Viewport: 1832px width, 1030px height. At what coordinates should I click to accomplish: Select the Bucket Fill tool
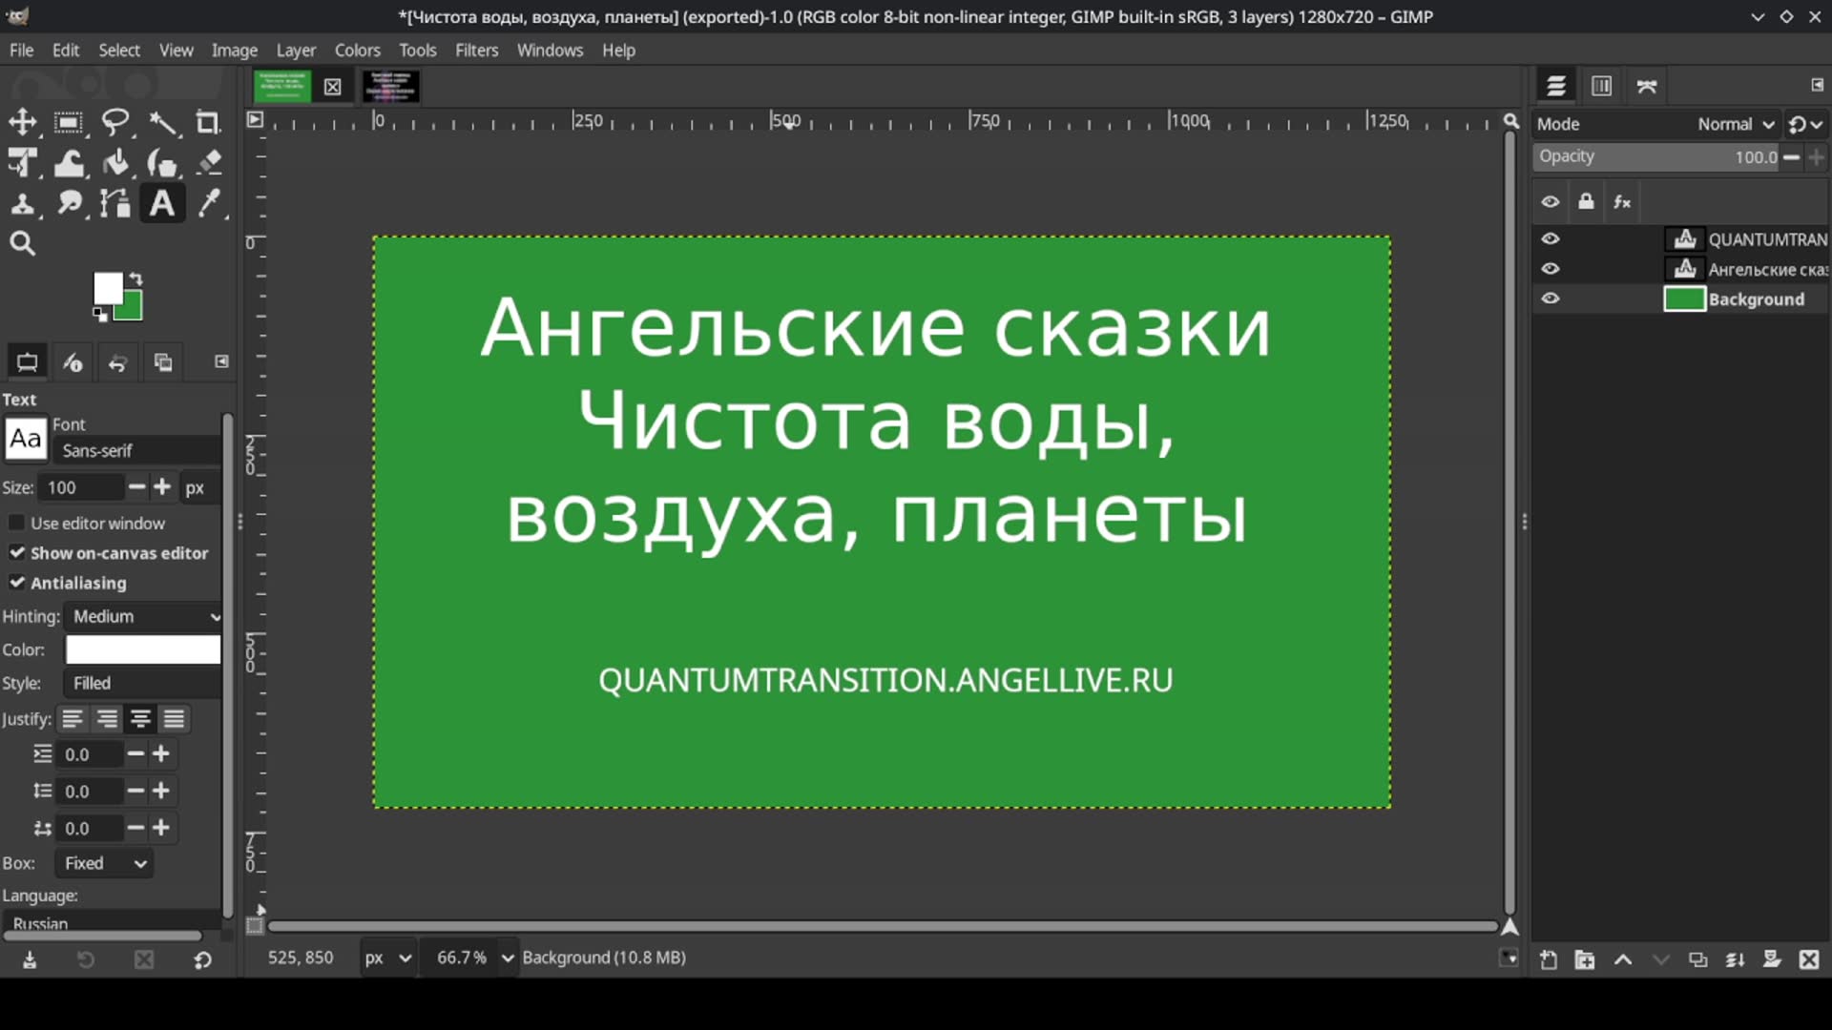click(115, 163)
